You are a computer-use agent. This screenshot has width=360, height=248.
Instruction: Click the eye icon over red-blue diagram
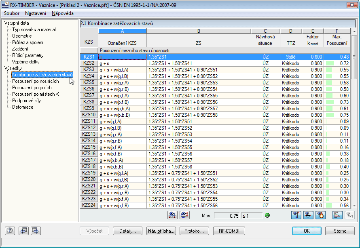pos(184,215)
